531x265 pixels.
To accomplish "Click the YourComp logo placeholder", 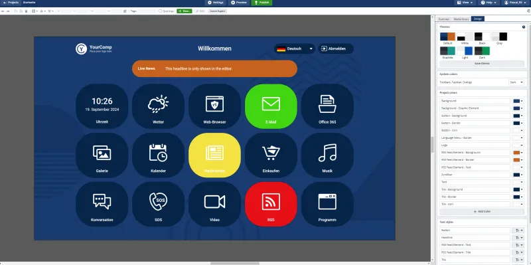I will pyautogui.click(x=94, y=48).
